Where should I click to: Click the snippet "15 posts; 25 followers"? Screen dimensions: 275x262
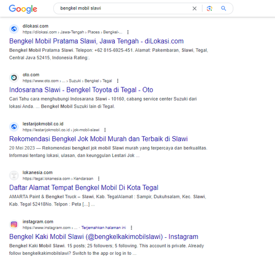click(107, 249)
